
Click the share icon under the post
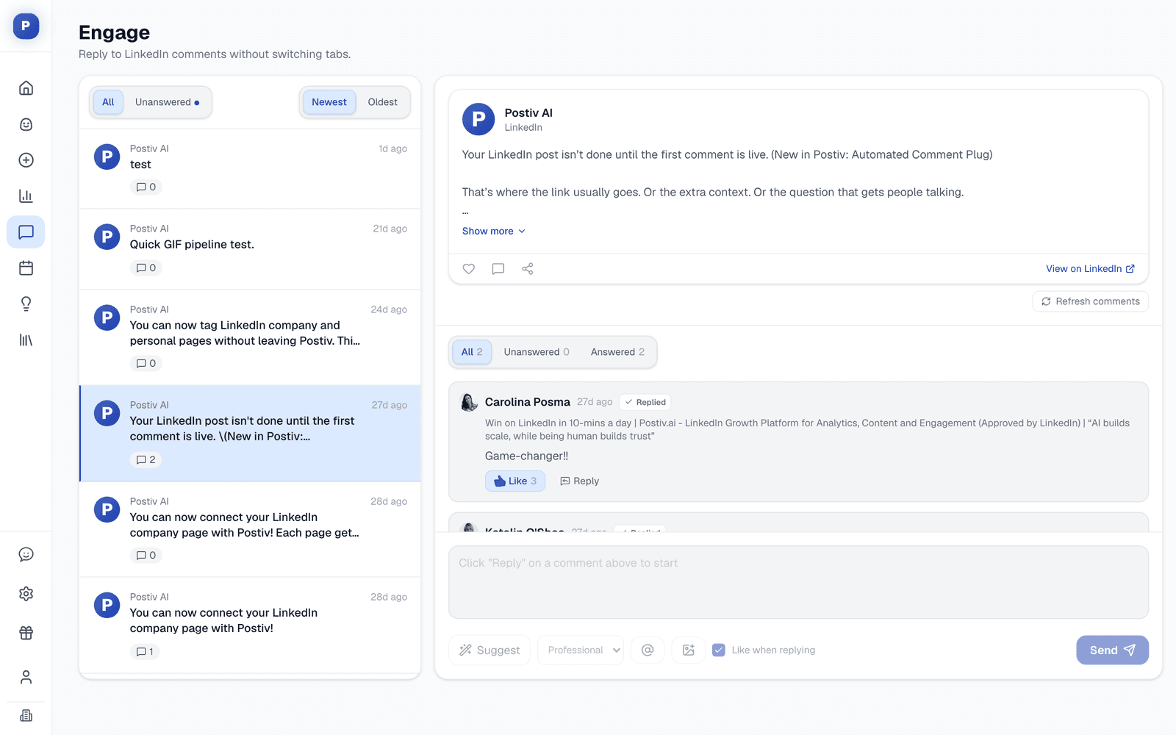(x=528, y=269)
